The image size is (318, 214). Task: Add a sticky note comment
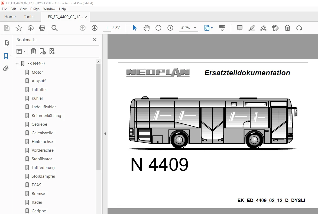(239, 28)
